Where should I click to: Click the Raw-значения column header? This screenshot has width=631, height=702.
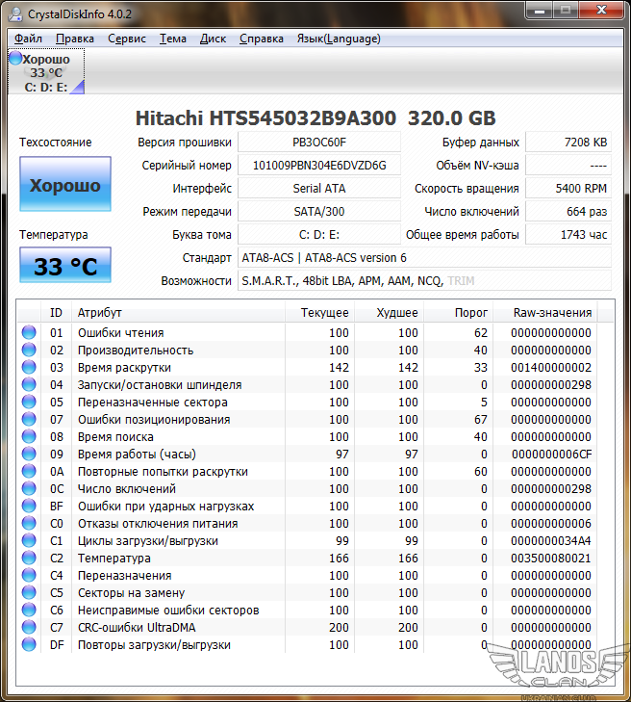[545, 313]
